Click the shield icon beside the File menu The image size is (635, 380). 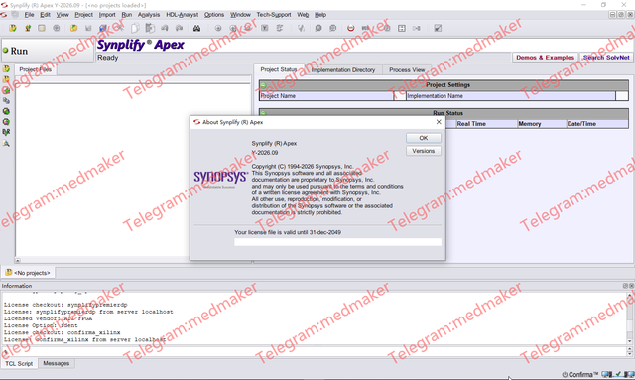[16, 15]
